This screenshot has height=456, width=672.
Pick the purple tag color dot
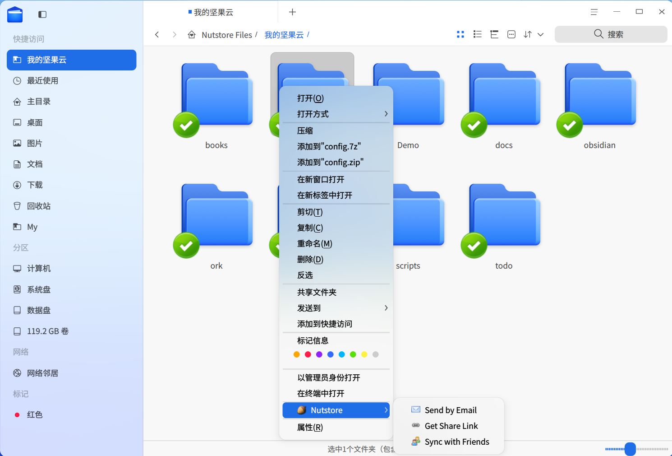click(319, 354)
